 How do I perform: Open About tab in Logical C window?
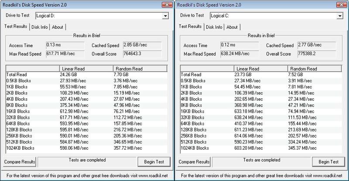pos(232,27)
